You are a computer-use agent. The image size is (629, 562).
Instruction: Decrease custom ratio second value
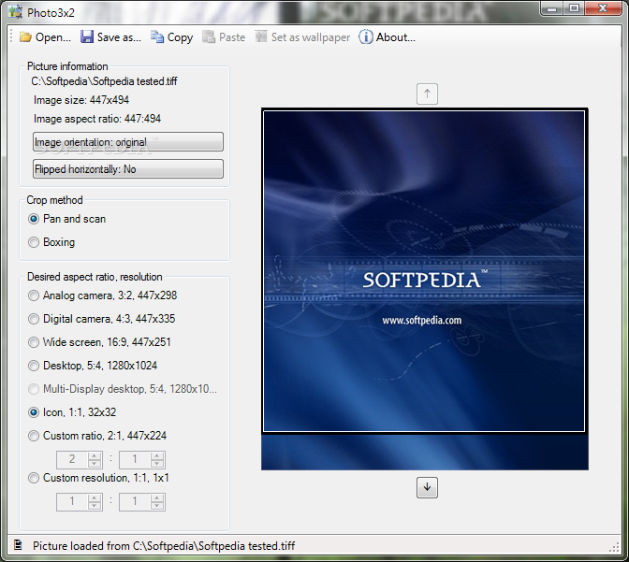[157, 464]
